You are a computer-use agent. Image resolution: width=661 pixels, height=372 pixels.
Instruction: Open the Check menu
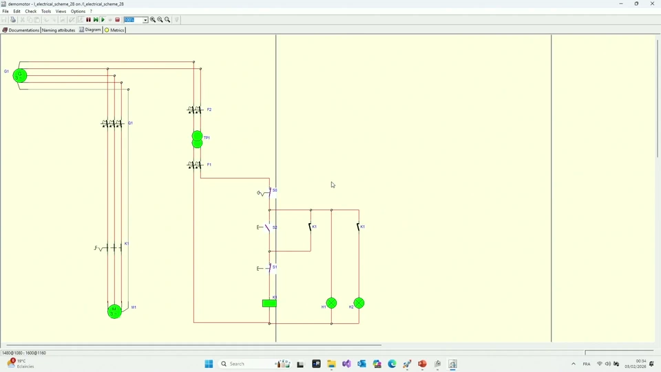[31, 12]
